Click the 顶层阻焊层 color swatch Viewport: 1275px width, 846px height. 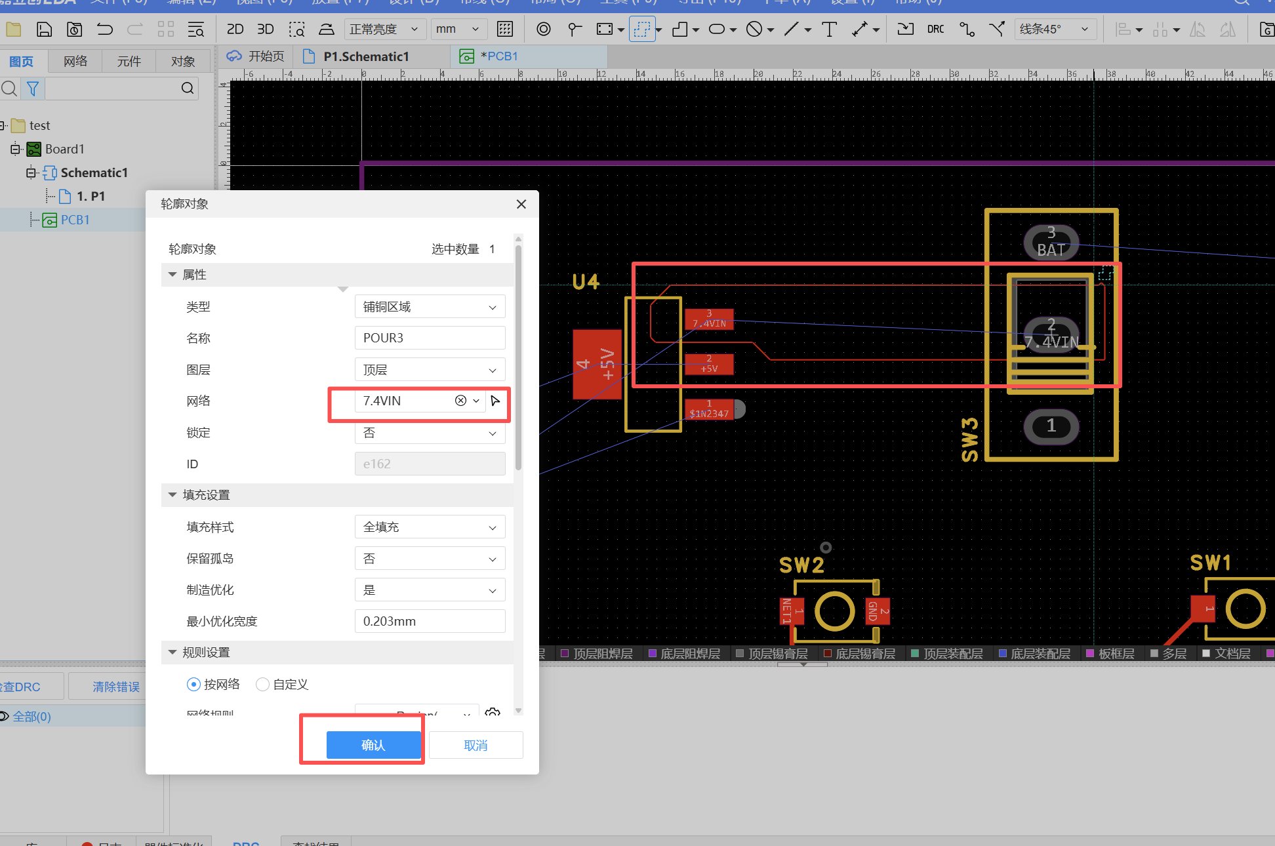coord(565,653)
